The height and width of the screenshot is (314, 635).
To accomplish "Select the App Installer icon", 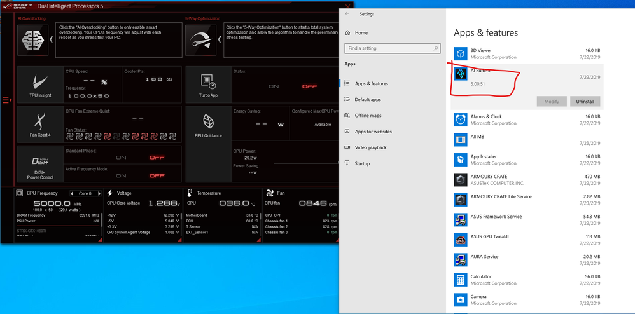I will tap(461, 160).
